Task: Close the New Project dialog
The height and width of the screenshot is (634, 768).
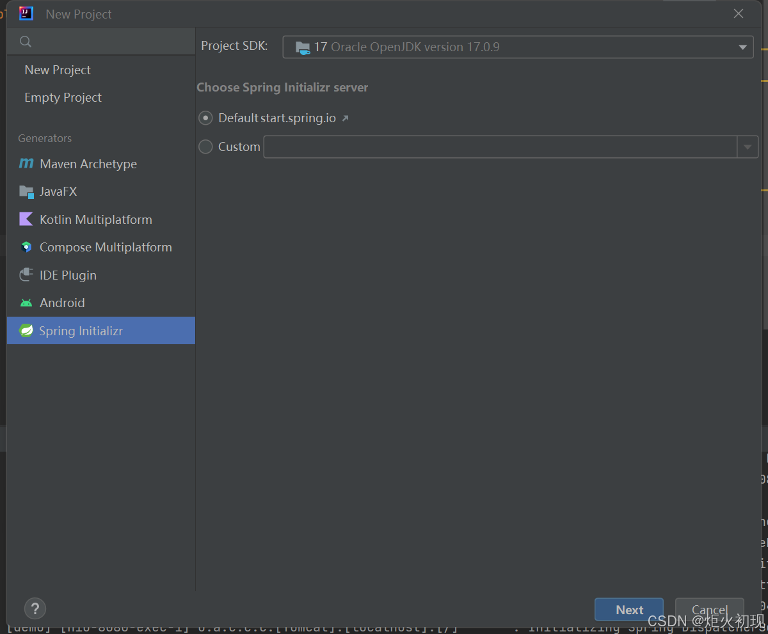Action: click(739, 13)
